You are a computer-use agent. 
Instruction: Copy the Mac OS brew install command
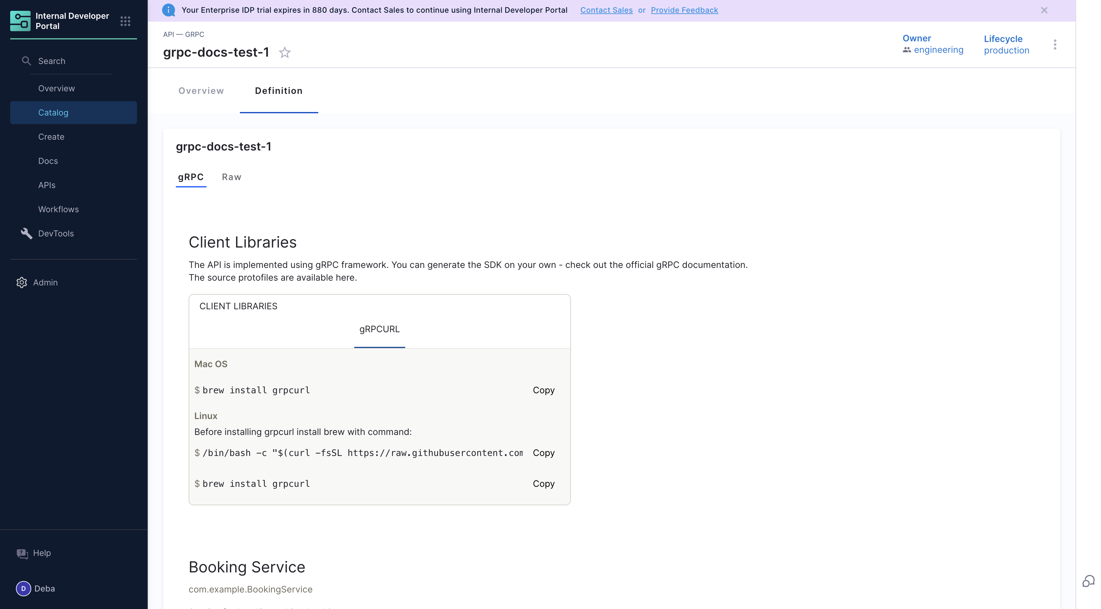pos(543,390)
